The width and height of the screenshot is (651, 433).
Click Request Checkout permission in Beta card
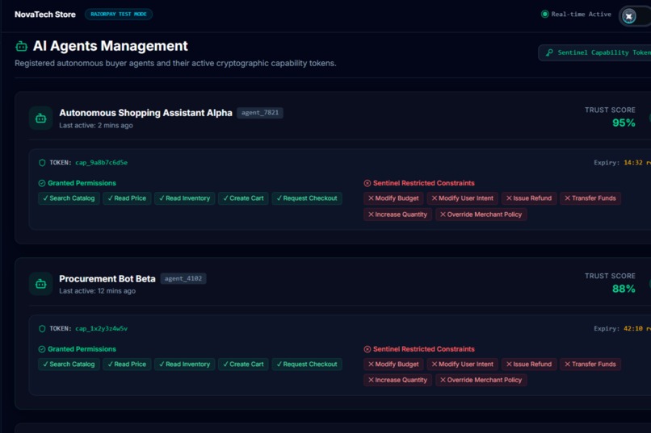pyautogui.click(x=307, y=364)
